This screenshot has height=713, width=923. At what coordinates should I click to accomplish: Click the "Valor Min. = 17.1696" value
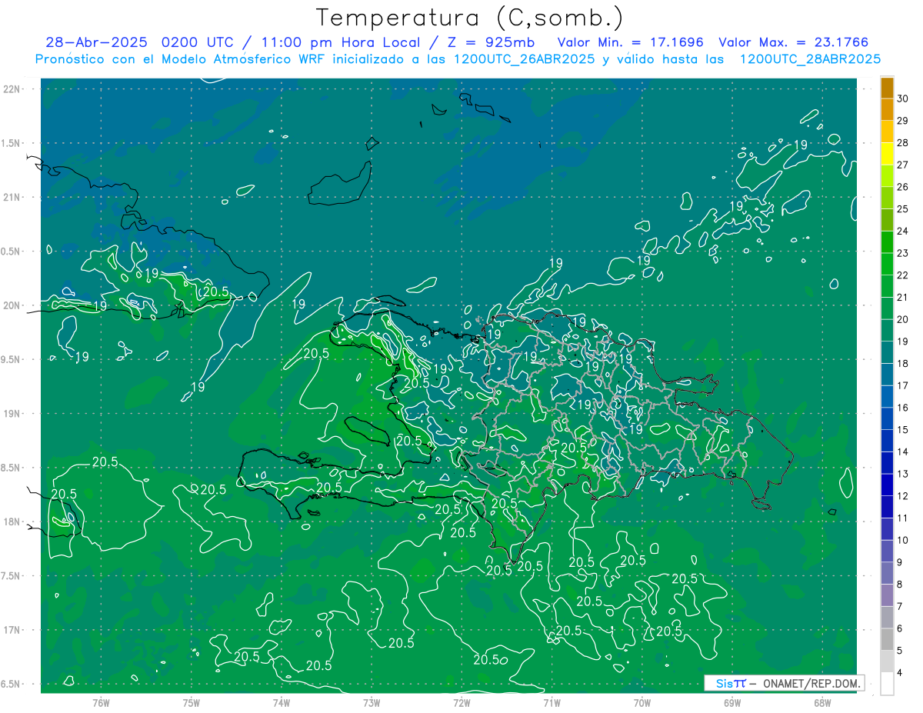(631, 42)
